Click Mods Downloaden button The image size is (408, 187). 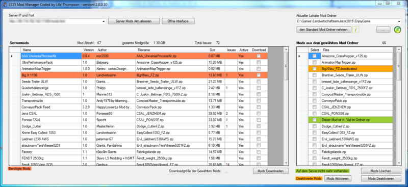click(x=271, y=171)
